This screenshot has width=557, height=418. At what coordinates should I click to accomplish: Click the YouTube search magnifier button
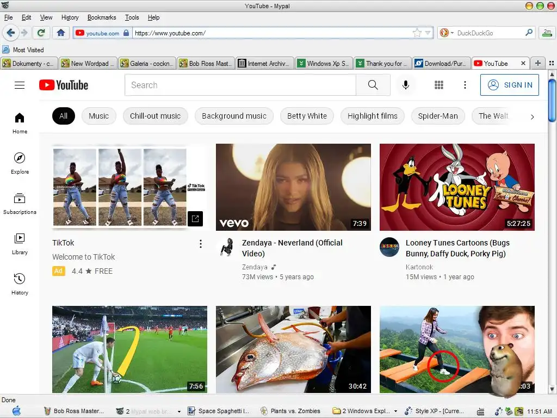373,85
